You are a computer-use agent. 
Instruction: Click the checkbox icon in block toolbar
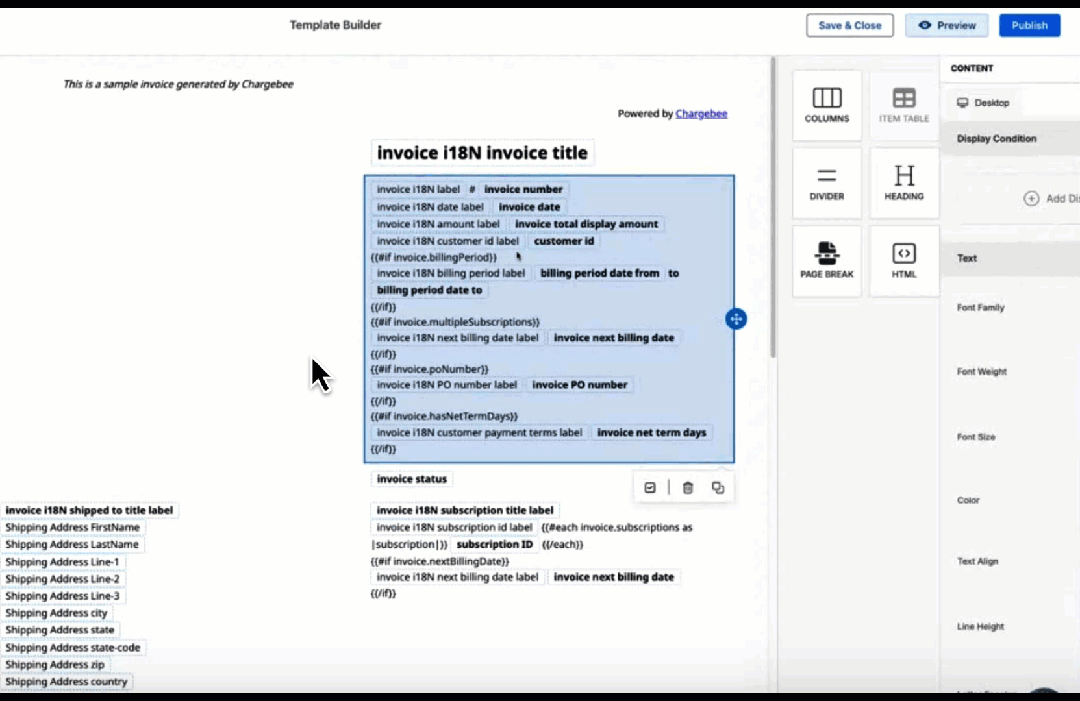pyautogui.click(x=650, y=487)
